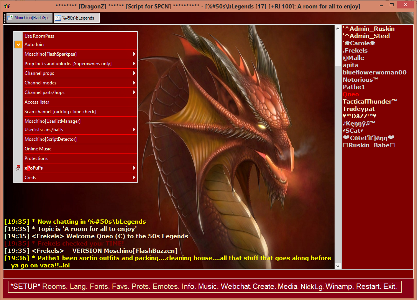This screenshot has height=300, width=417.
Task: Click Favs. in bottom bar
Action: click(x=120, y=287)
